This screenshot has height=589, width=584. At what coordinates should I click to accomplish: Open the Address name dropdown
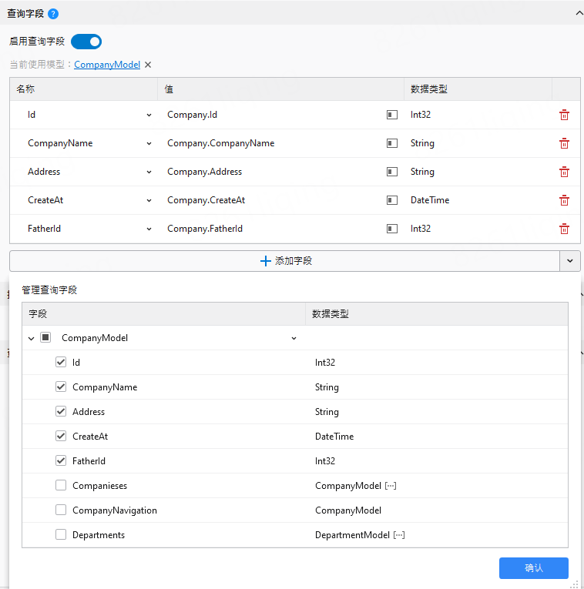tap(149, 172)
